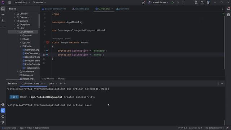Click Laravel: 10.9 in status bar

point(195,128)
